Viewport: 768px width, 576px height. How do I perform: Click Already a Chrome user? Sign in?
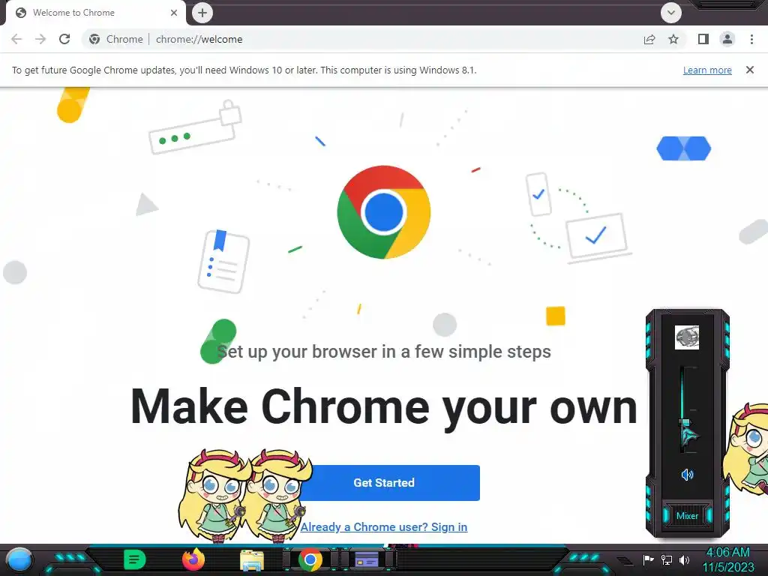(x=384, y=527)
